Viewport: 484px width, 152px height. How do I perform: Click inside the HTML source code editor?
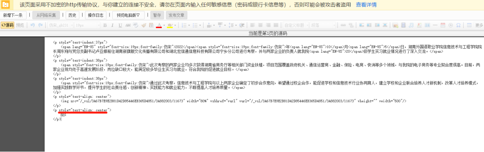pos(264,95)
